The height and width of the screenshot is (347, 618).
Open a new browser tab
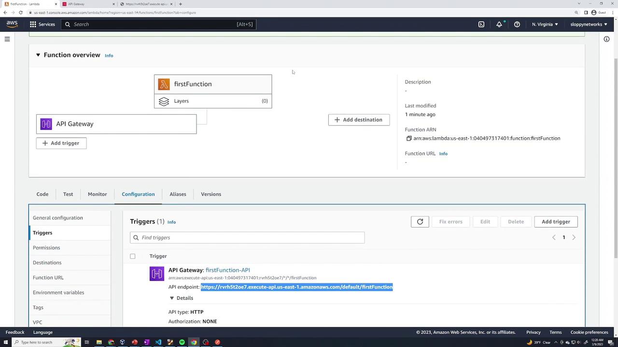click(181, 4)
